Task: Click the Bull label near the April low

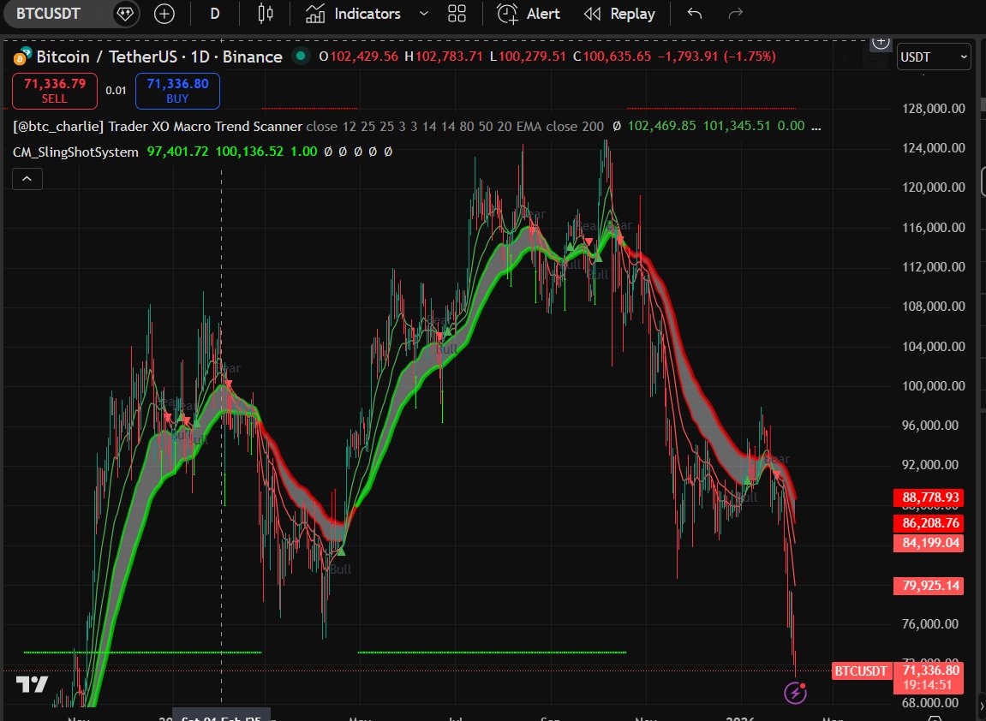Action: tap(341, 569)
